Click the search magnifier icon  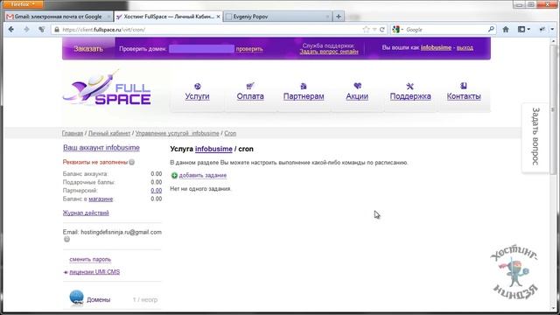click(491, 29)
